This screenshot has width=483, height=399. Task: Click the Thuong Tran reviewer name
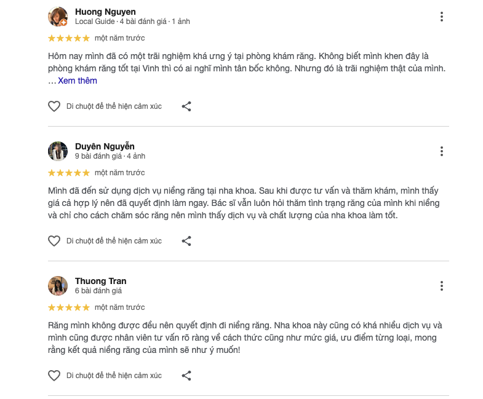pos(100,281)
